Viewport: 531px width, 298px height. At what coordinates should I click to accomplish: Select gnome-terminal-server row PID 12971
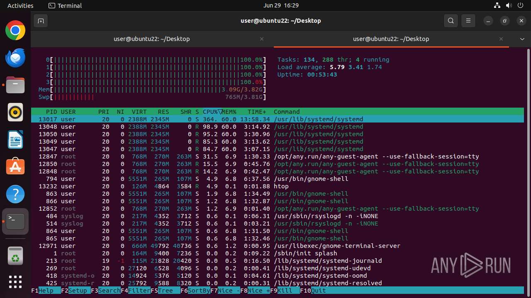coord(278,246)
